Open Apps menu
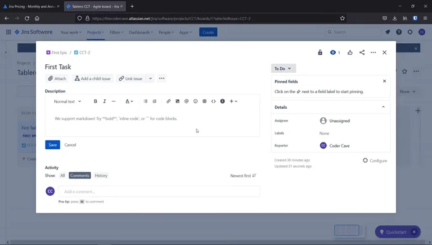Viewport: 432px width, 245px height. coord(185,32)
